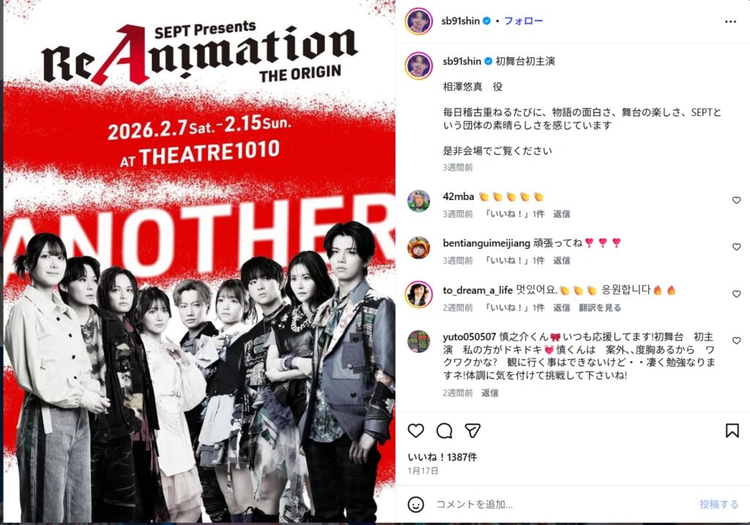
Task: Open sb91shin profile picture in header
Action: click(x=419, y=21)
